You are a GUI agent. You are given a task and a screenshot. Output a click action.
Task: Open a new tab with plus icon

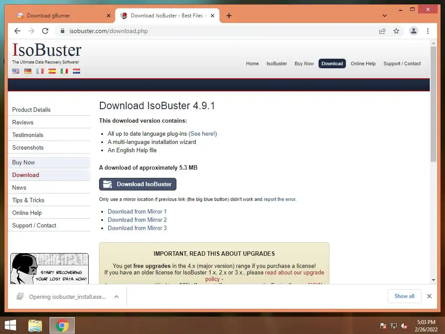click(229, 16)
